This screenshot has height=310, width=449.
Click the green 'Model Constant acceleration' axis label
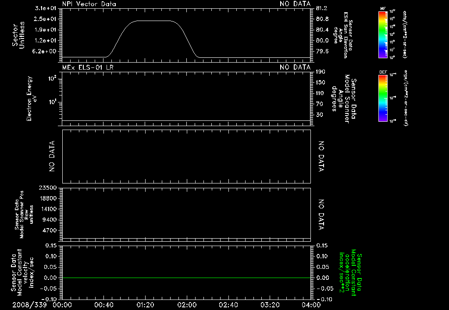(x=350, y=272)
